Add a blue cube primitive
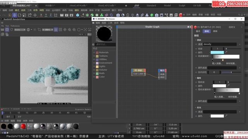248x139 pixels. click(77, 15)
